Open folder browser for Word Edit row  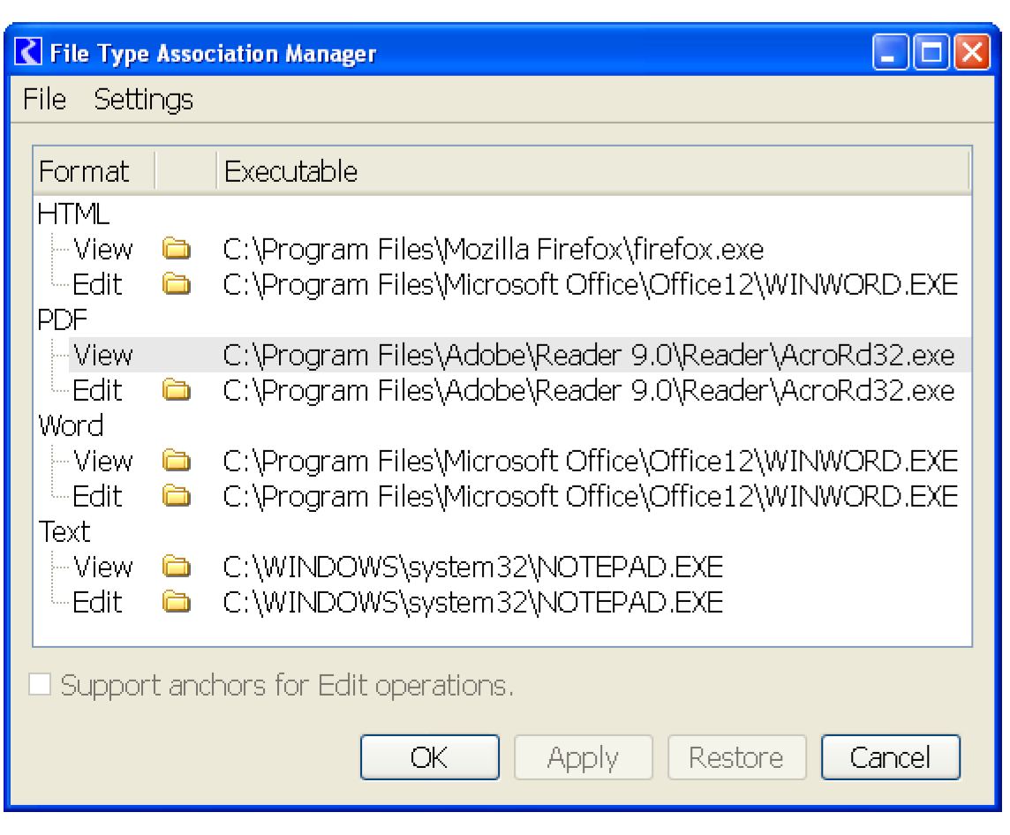(x=177, y=497)
